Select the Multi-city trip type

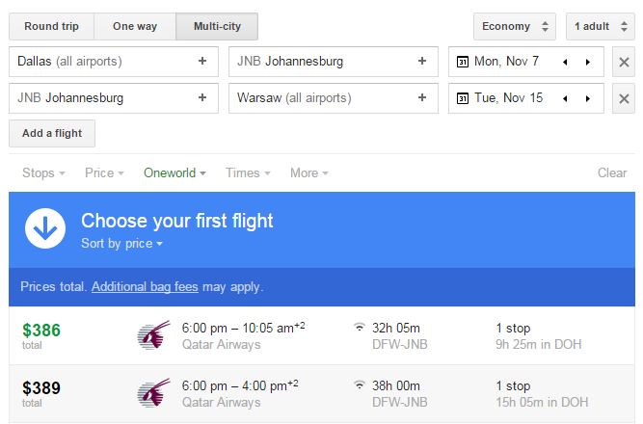(217, 26)
